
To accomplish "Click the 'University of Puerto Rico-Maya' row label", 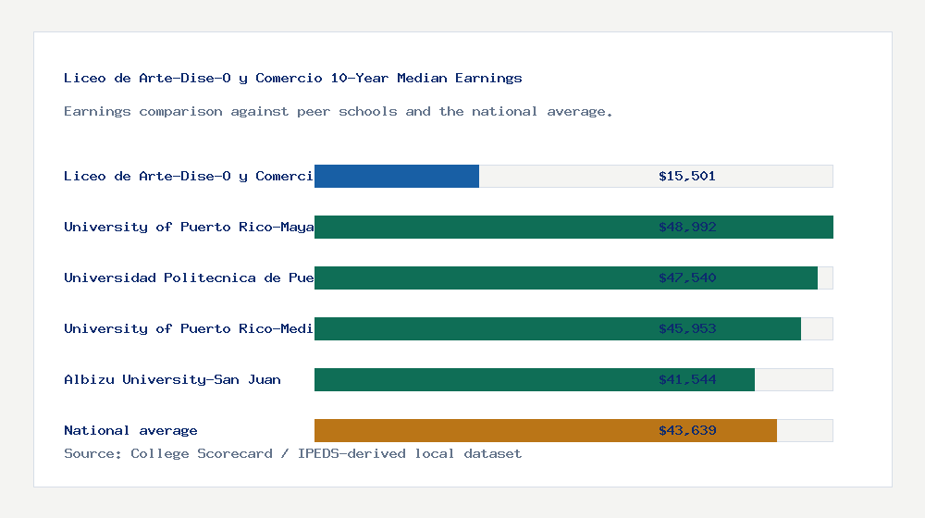I will point(189,228).
